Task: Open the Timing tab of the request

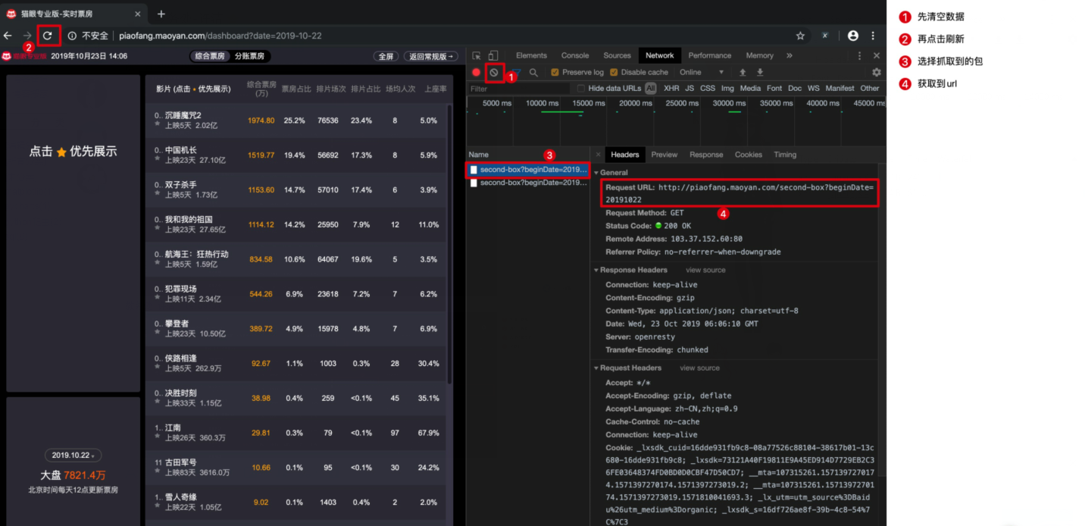Action: point(785,155)
